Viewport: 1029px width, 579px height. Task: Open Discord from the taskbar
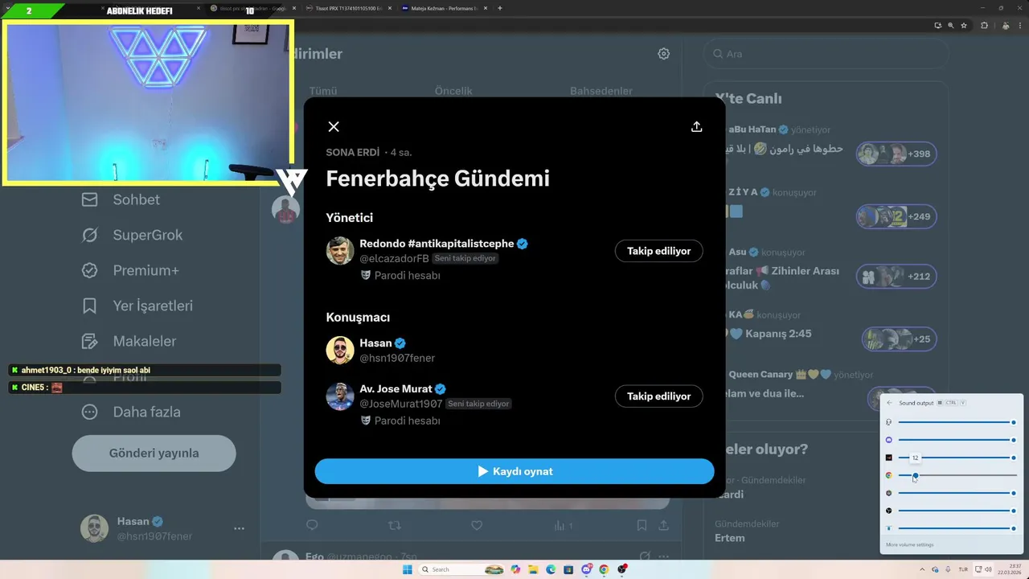tap(587, 569)
